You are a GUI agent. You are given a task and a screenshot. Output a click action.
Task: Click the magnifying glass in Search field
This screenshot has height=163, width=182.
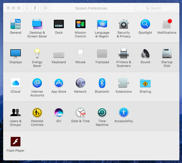pos(148,8)
